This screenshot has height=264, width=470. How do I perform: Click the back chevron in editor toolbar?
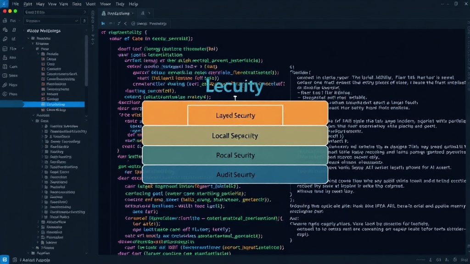tap(126, 23)
